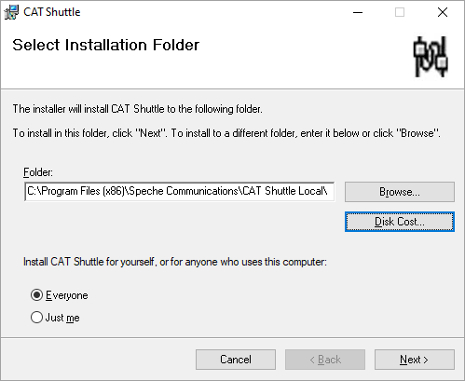465x381 pixels.
Task: Click the To install in this folder instruction text
Action: 226,133
